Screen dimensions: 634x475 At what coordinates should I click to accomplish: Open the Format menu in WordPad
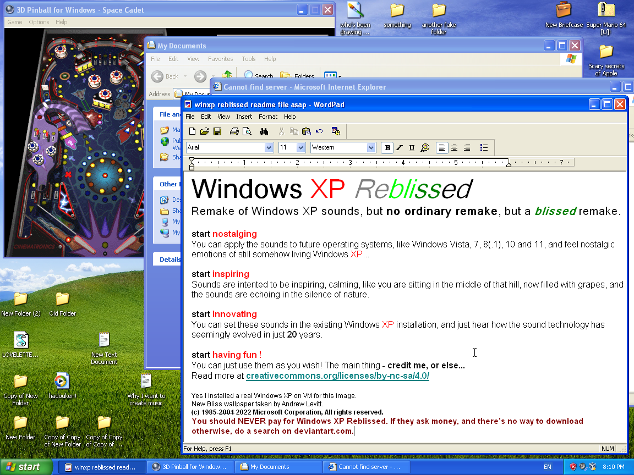[x=268, y=117]
